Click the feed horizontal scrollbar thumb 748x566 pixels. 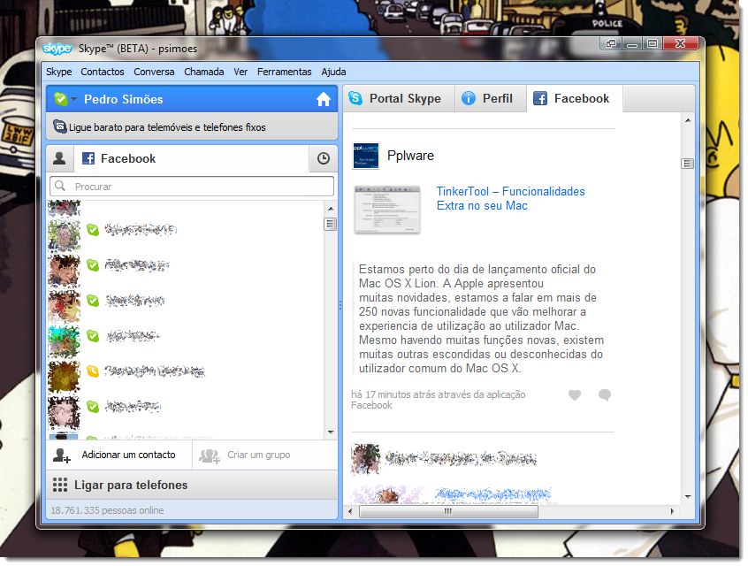[x=448, y=511]
